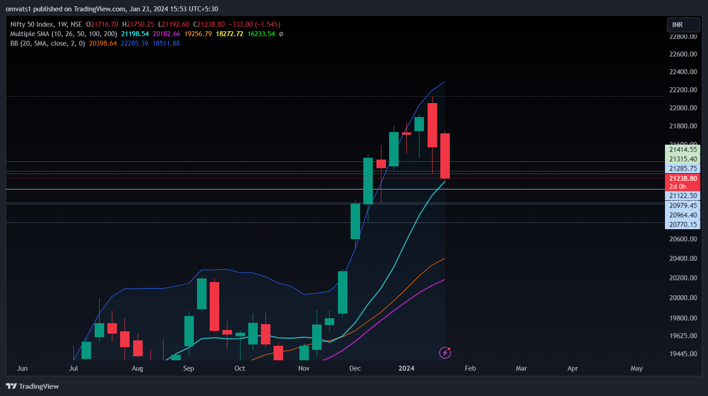Viewport: 708px width, 396px height.
Task: Click the 20770.15 price label
Action: click(683, 225)
